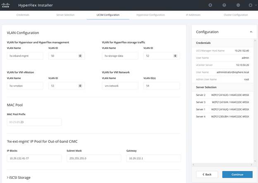Image resolution: width=258 pixels, height=183 pixels.
Task: Click the Subnet Mask field 255.255.255.0
Action: tap(94, 158)
